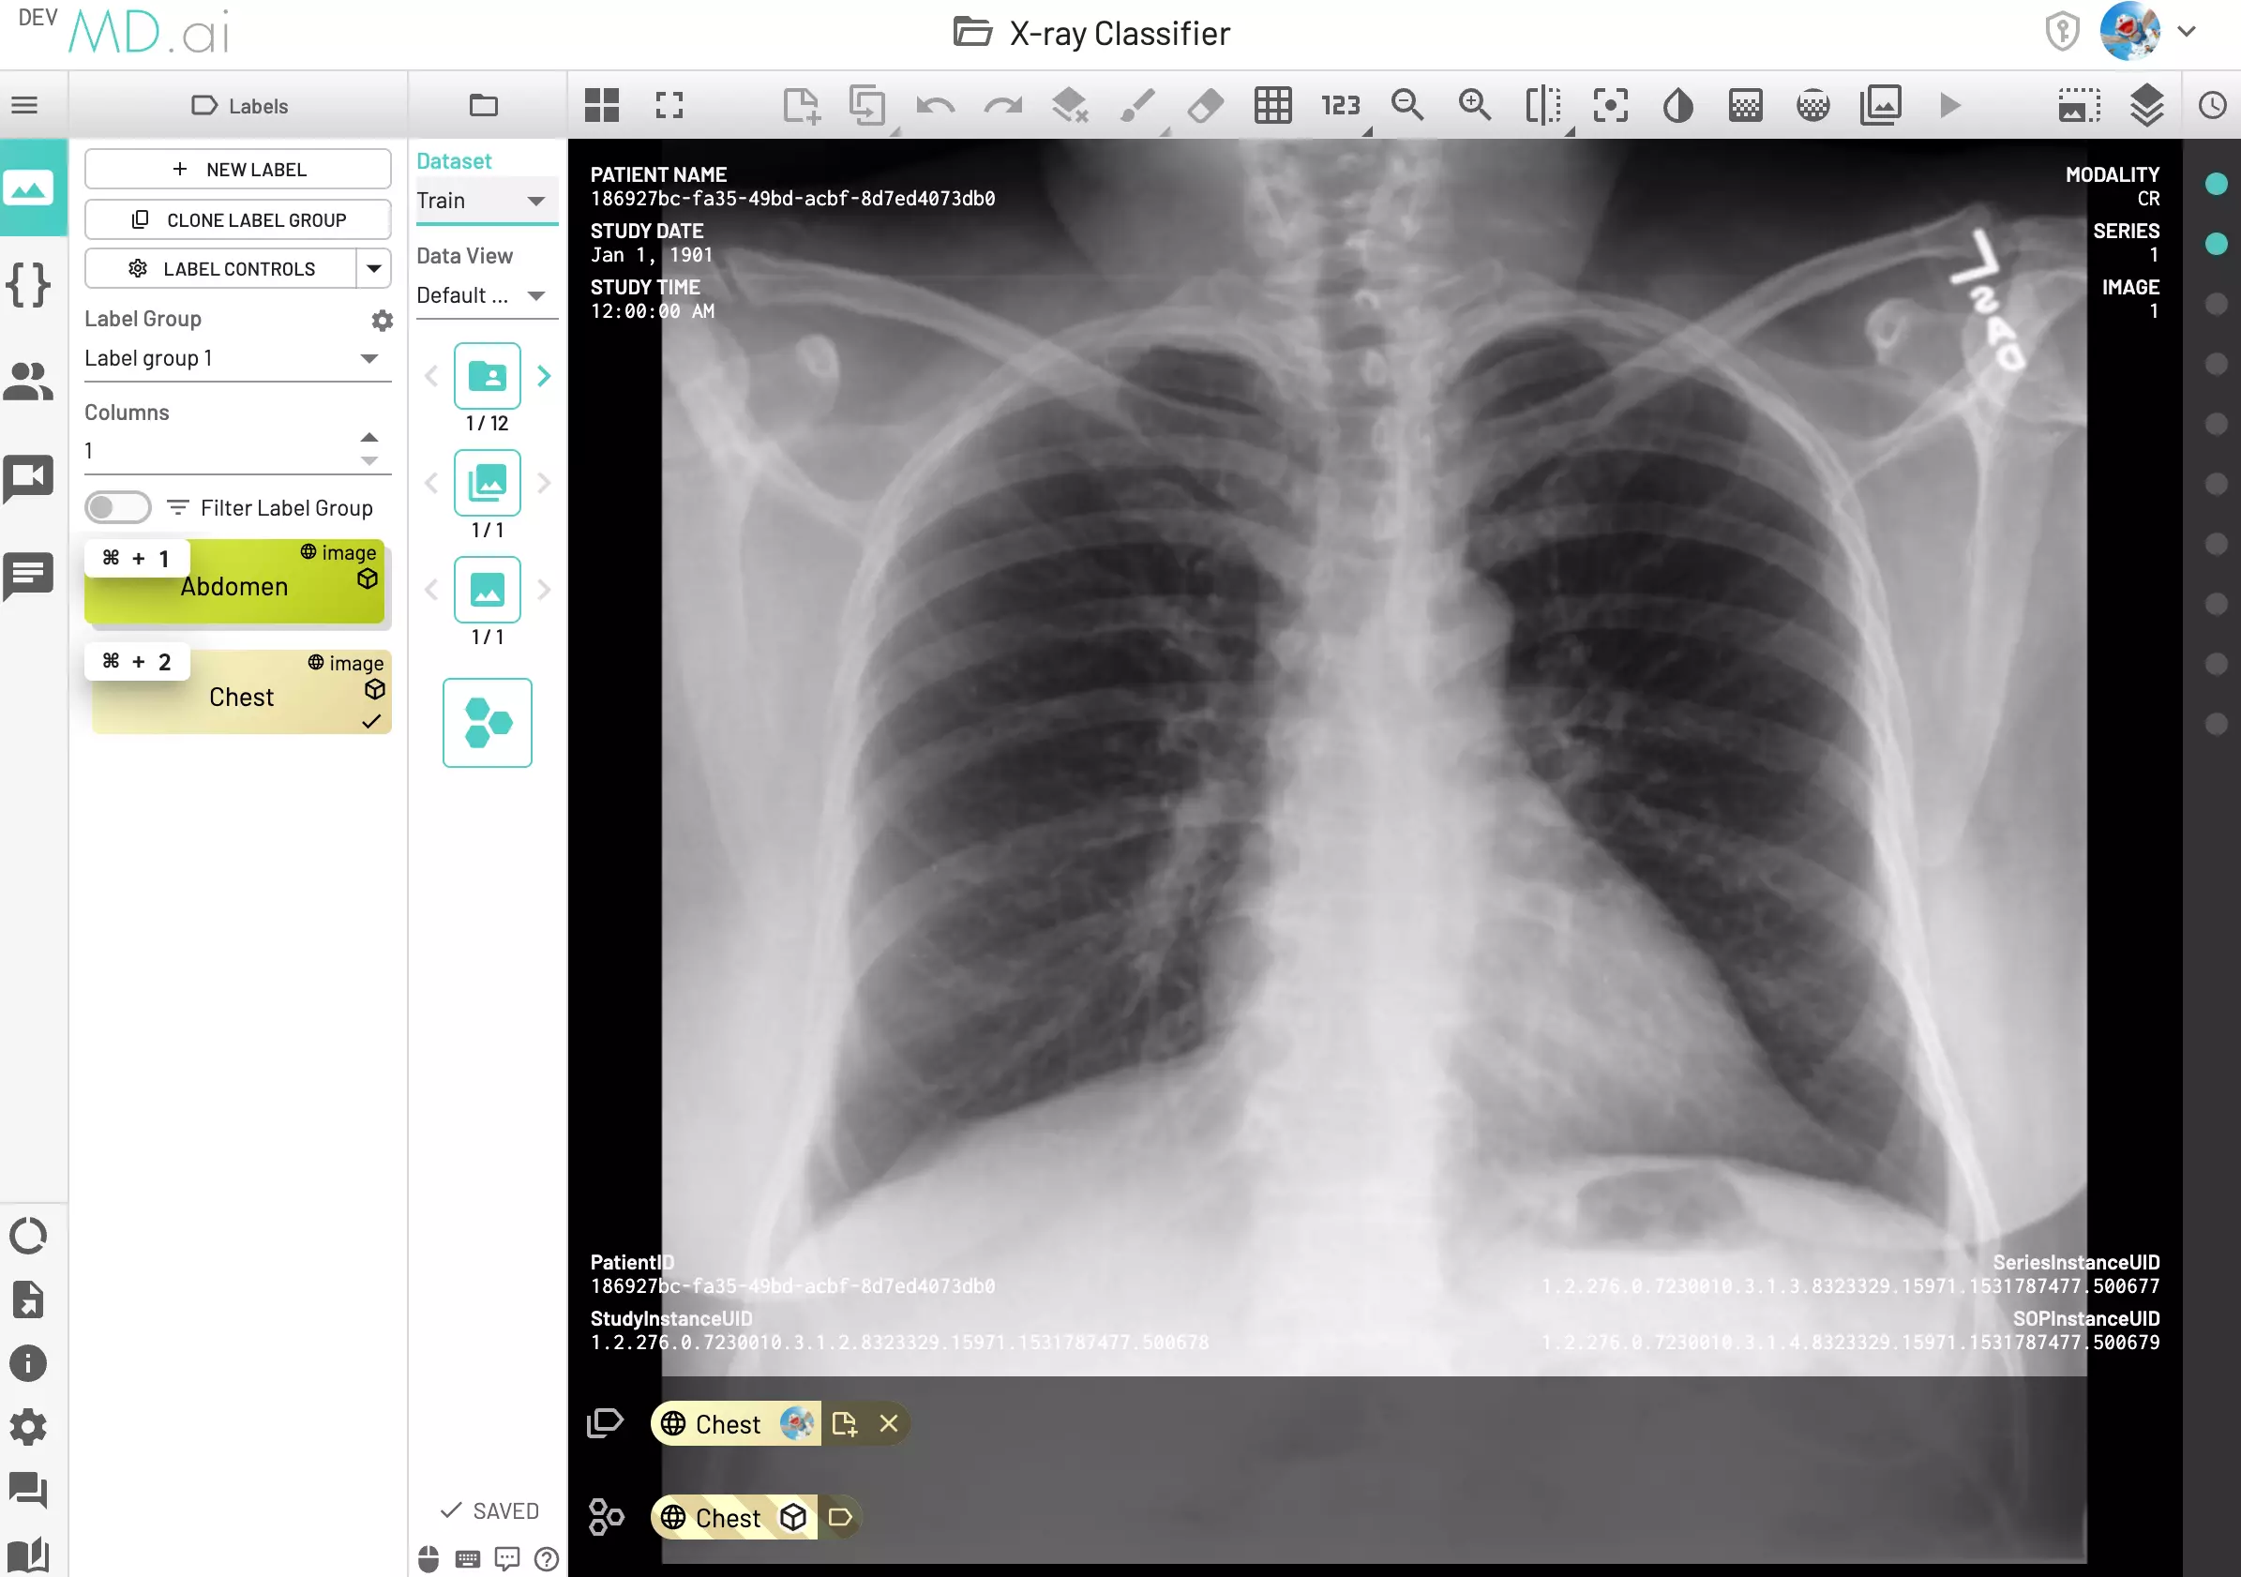Zoom in on the X-ray image
Screen dimensions: 2241x1577
tap(1474, 105)
